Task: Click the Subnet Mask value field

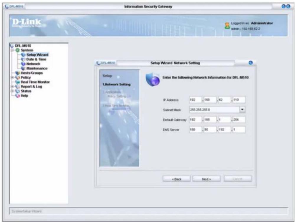Action: click(214, 110)
